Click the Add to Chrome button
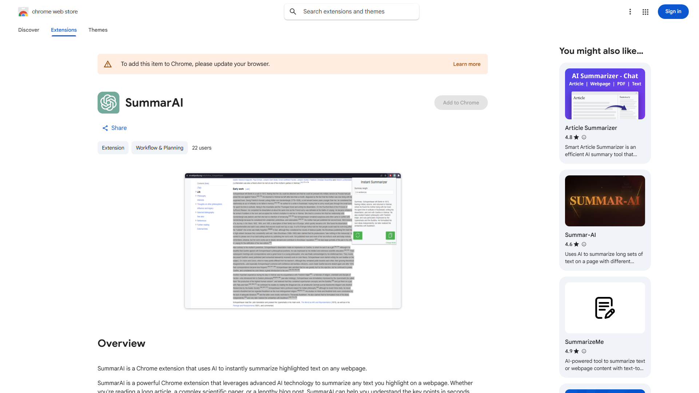Image resolution: width=699 pixels, height=393 pixels. click(461, 103)
